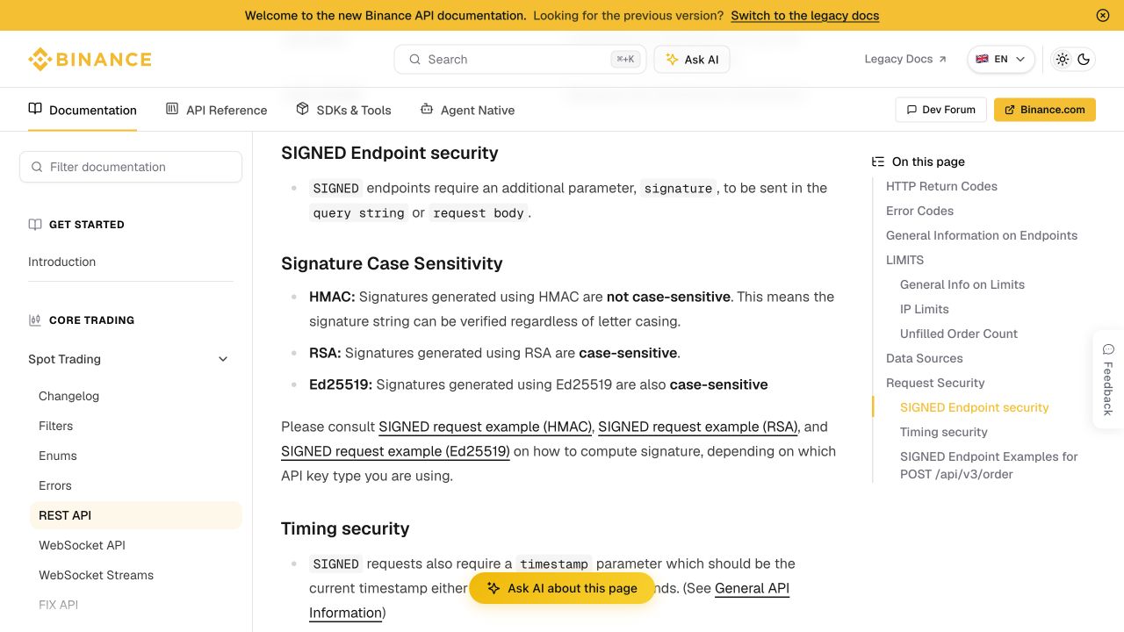
Task: Jump to Request Security section
Action: tap(935, 383)
